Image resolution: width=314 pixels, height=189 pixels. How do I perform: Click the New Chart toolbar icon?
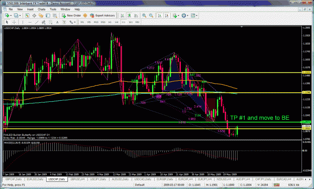pyautogui.click(x=7, y=16)
